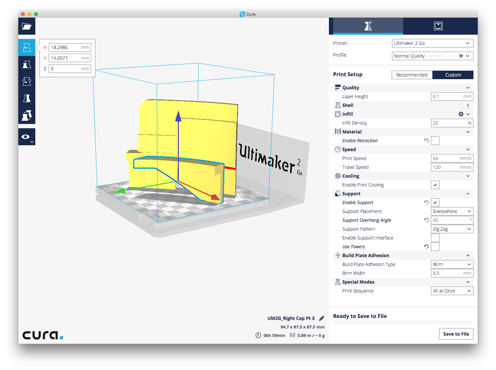Open the Printer dropdown Ultimaker 2 Go
Screen dimensions: 496x370
[432, 43]
